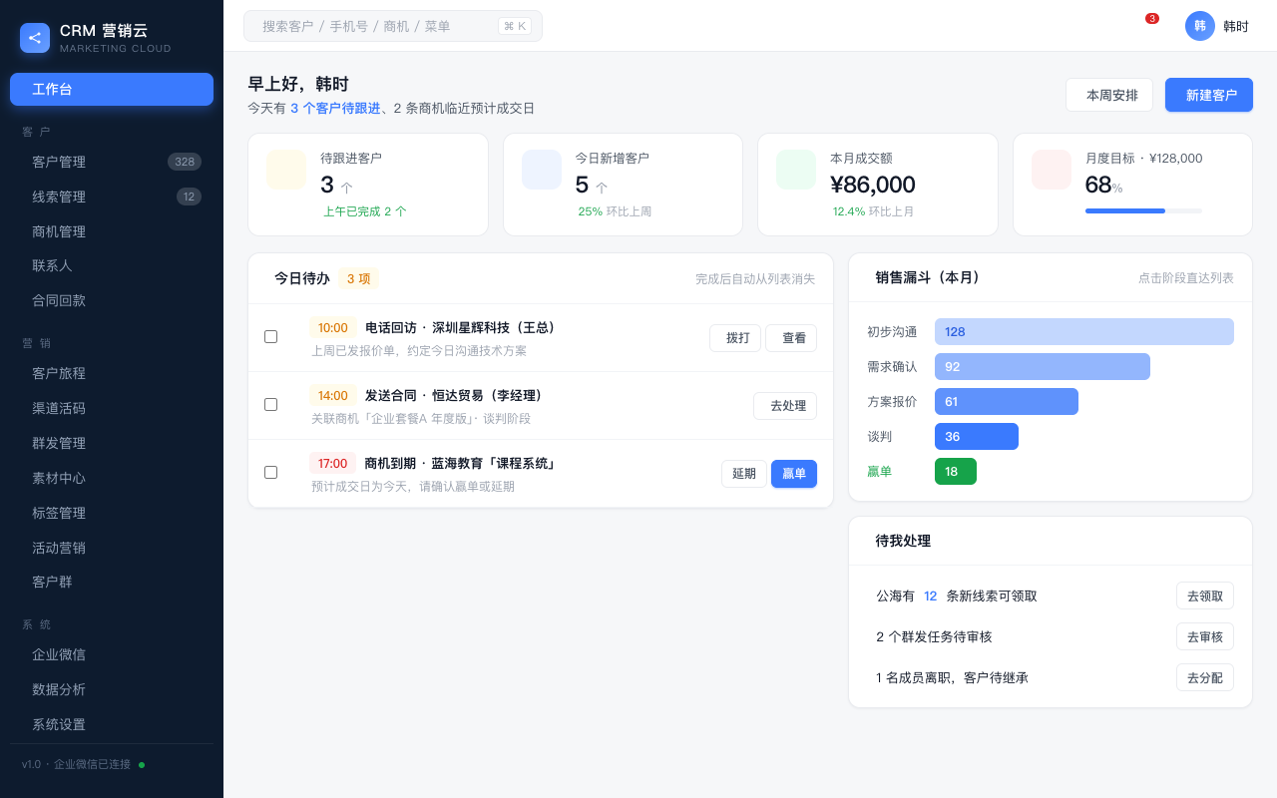Viewport: 1277px width, 798px height.
Task: Open the 韩 user avatar menu
Action: tap(1200, 26)
